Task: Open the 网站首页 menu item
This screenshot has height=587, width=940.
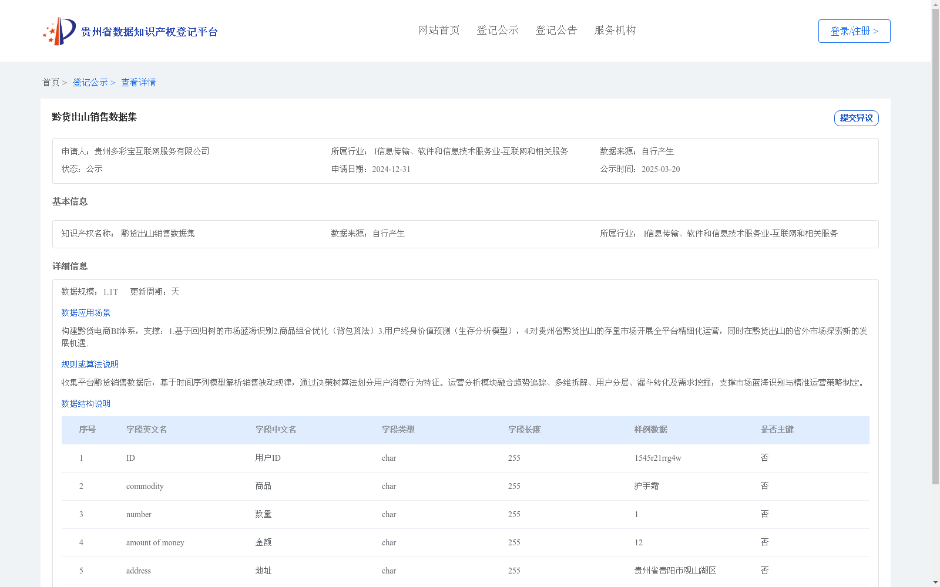Action: (439, 30)
